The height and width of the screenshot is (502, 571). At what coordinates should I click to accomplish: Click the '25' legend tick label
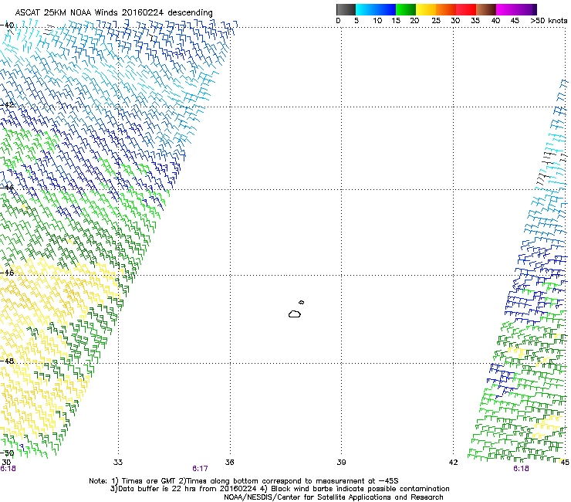tap(436, 21)
